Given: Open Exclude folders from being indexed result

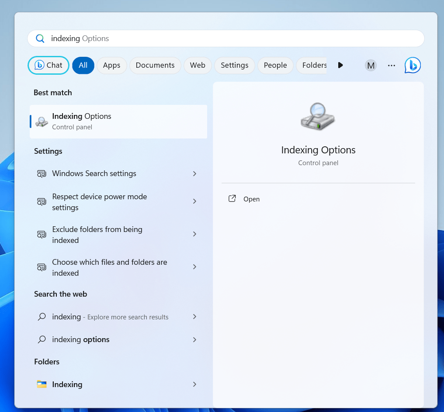Looking at the screenshot, I should [118, 235].
